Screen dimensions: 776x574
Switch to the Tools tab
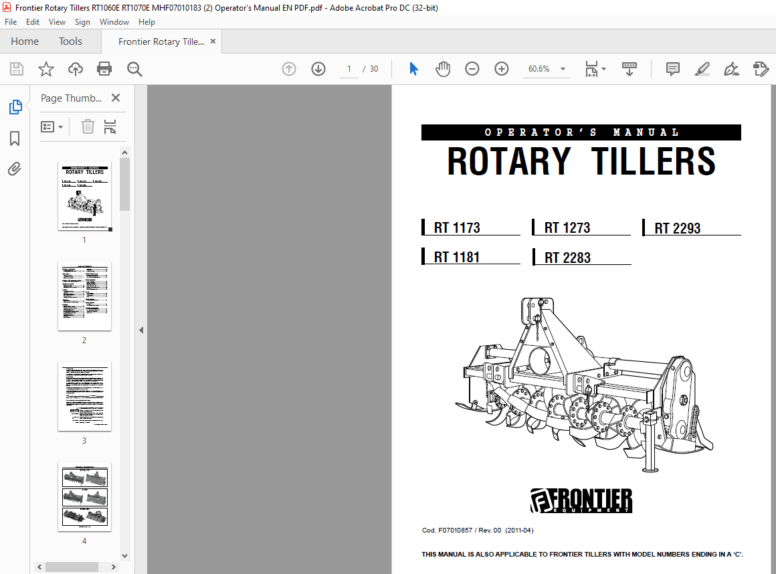coord(70,41)
